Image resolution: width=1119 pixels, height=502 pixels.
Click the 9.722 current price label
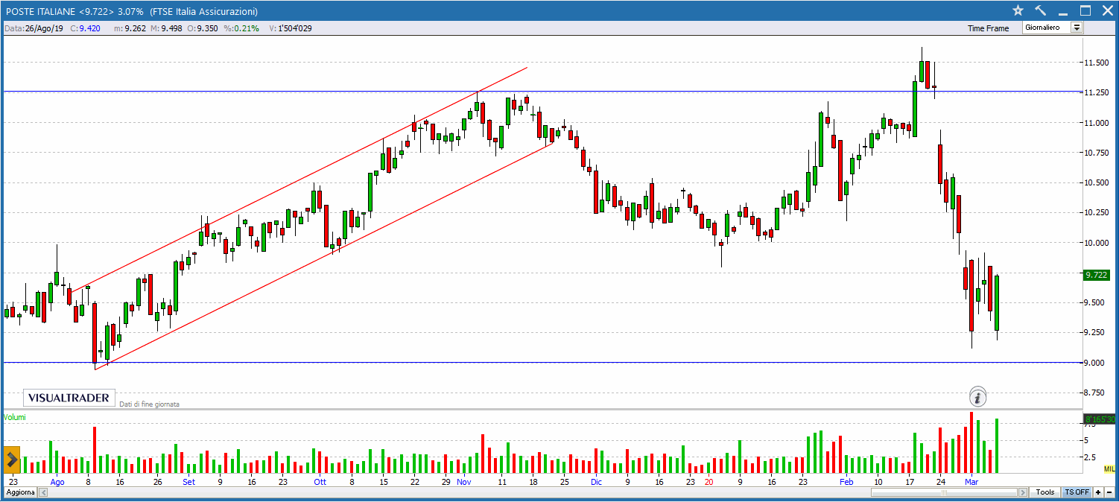click(x=1097, y=275)
